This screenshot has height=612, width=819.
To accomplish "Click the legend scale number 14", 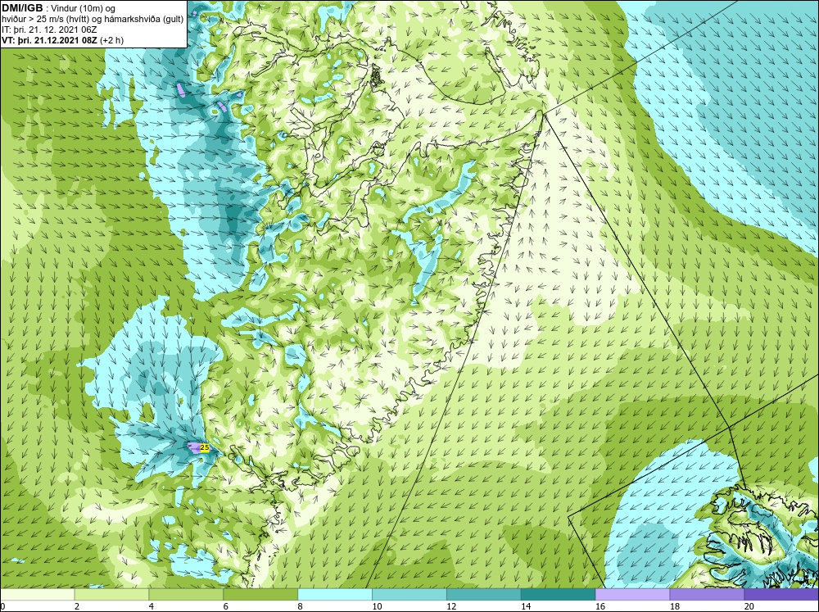I will 526,606.
